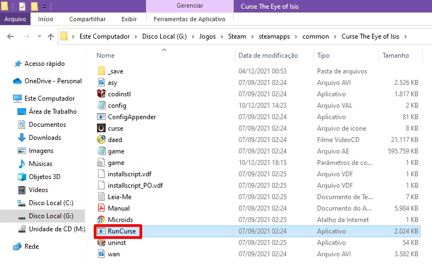
Task: Navigate to common in address bar
Action: coord(315,36)
